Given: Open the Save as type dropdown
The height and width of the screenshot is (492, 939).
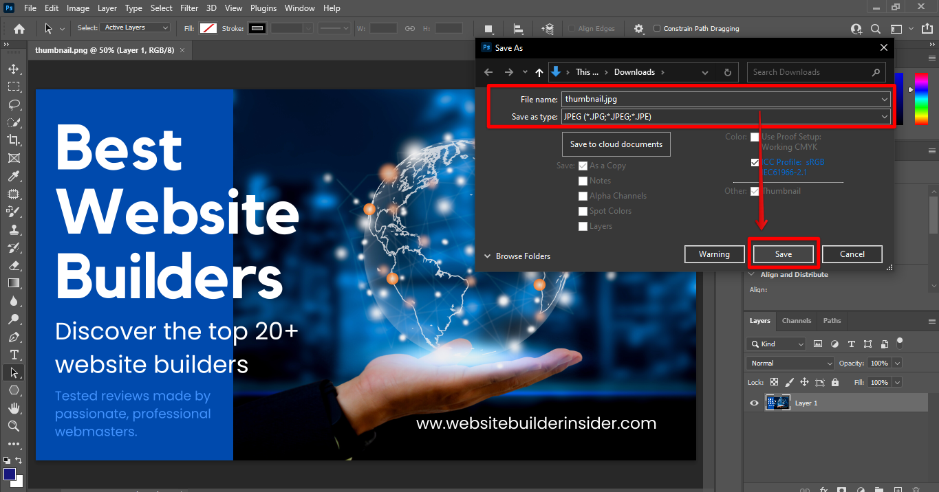Looking at the screenshot, I should pyautogui.click(x=726, y=117).
